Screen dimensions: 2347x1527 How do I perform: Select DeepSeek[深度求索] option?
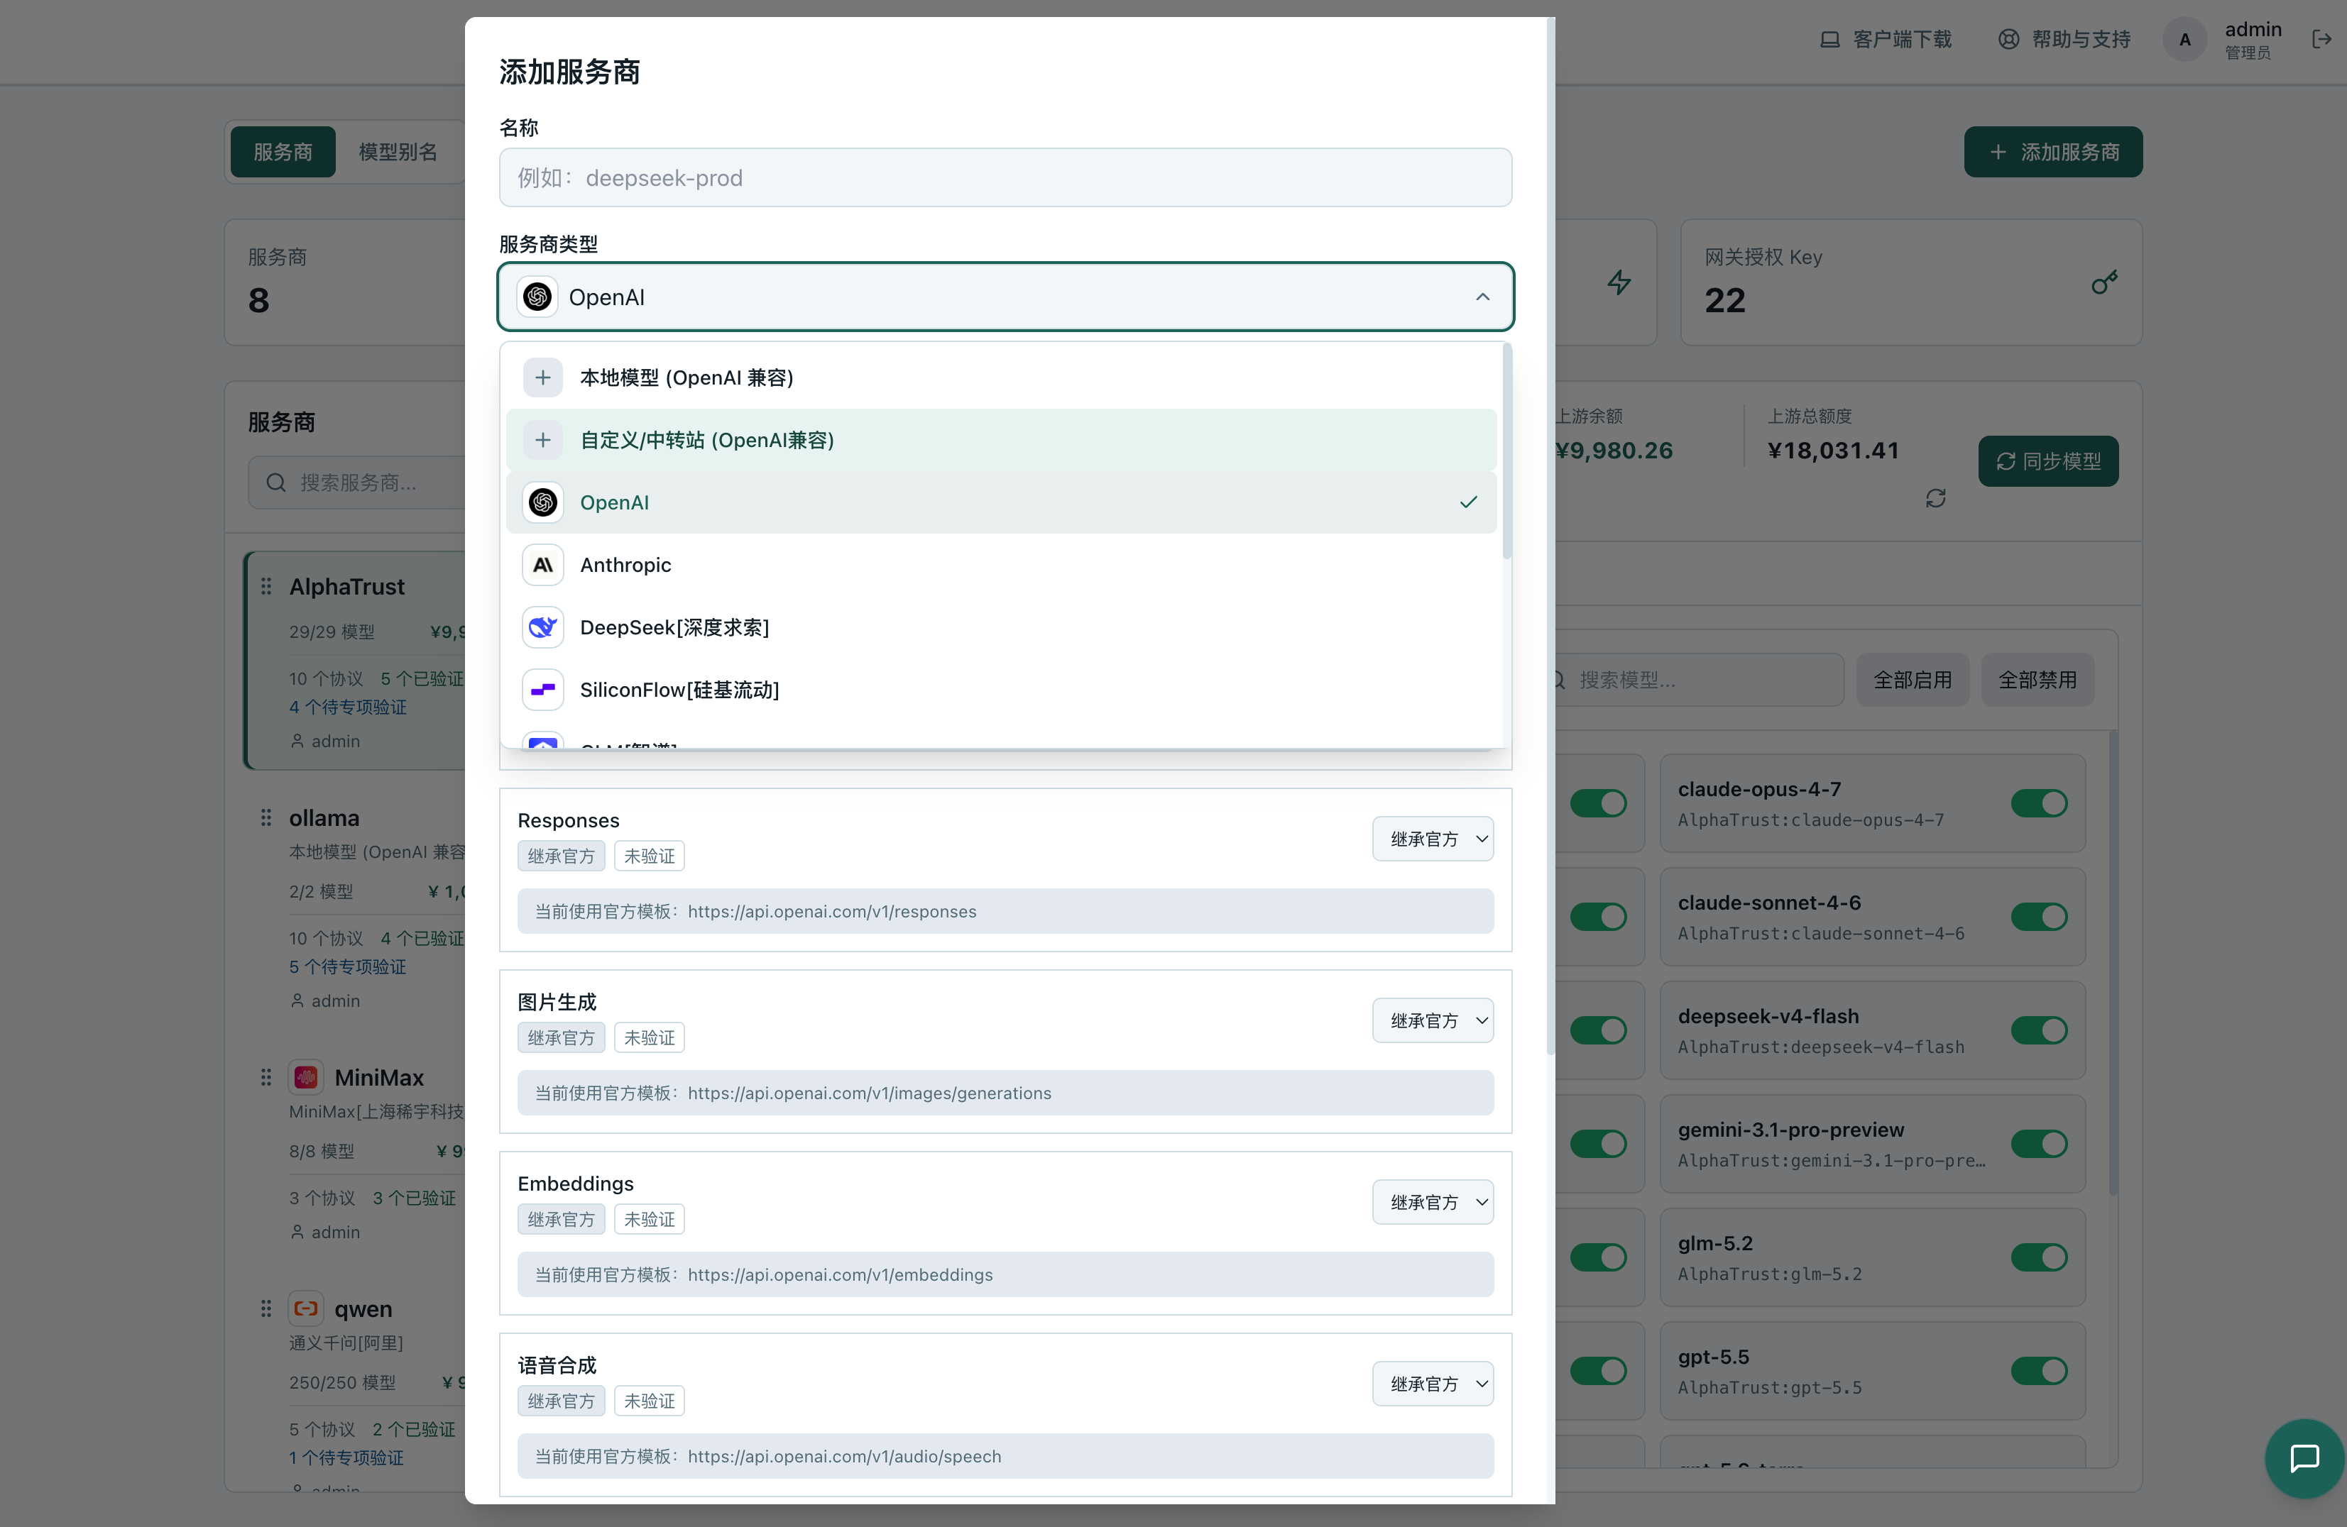coord(1002,627)
